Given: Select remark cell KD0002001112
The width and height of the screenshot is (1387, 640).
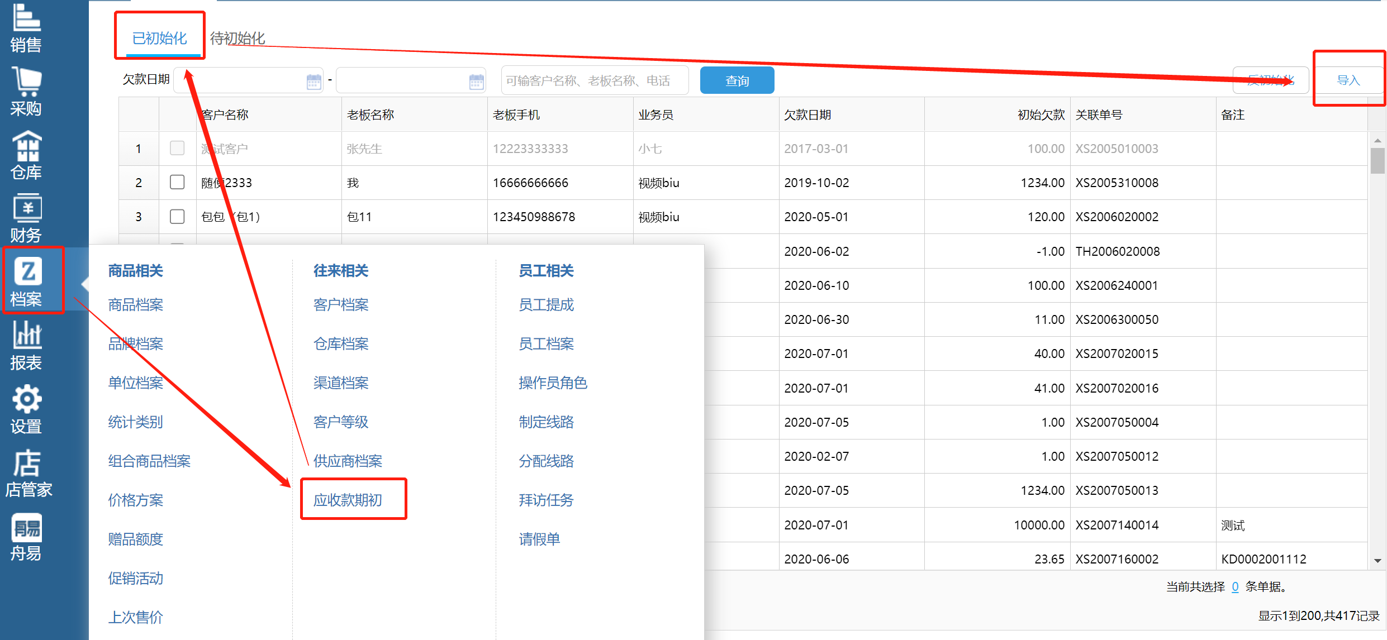Looking at the screenshot, I should [x=1292, y=559].
